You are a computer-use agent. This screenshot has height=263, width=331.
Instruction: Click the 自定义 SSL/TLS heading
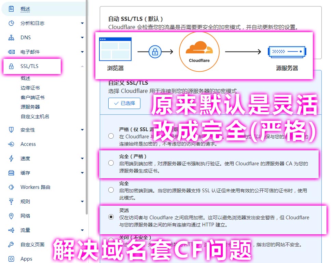coord(128,83)
